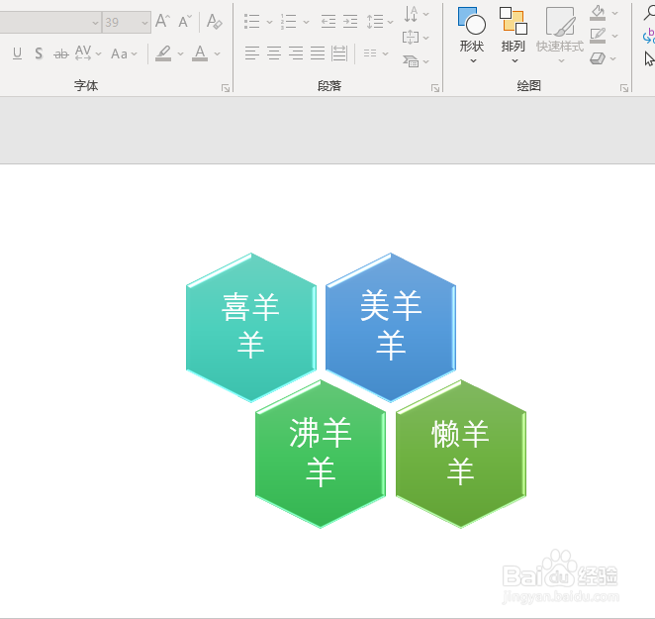Click the Decrease Font Size icon
This screenshot has height=619, width=655.
(185, 21)
